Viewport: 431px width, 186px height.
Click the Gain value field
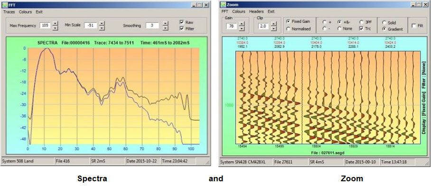tap(232, 26)
